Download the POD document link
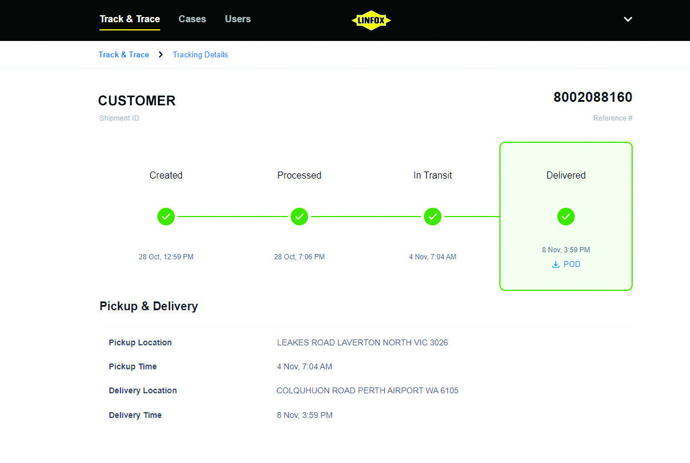690x463 pixels. click(x=571, y=265)
